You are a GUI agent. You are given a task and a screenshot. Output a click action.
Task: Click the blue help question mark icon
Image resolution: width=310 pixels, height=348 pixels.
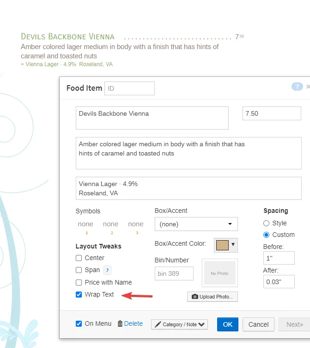(297, 87)
